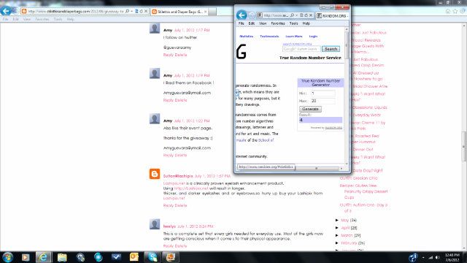Go back in the RANDOM.ORG window
Viewport: 467px width, 263px height.
(242, 15)
